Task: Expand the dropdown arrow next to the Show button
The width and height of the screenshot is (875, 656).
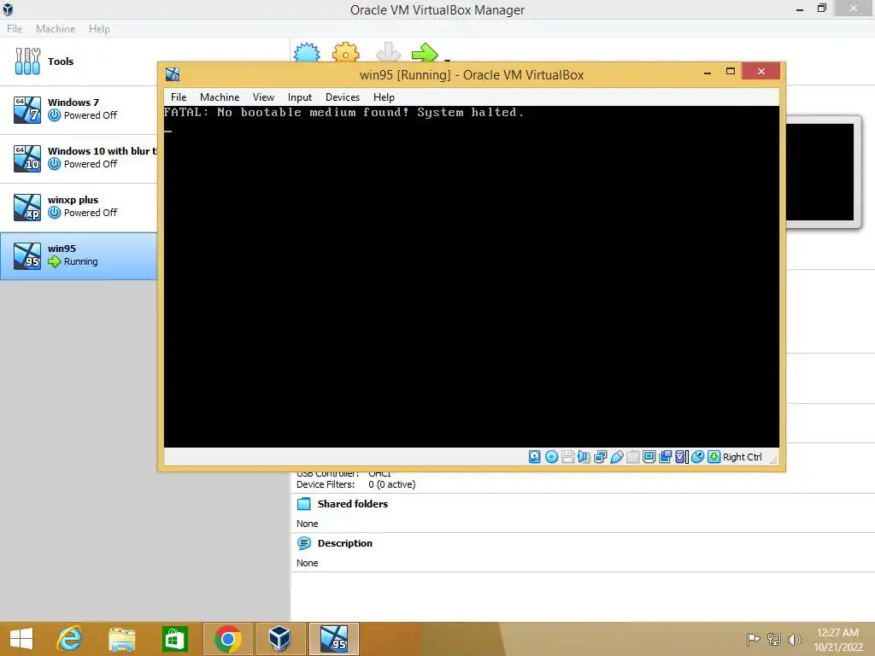Action: (447, 59)
